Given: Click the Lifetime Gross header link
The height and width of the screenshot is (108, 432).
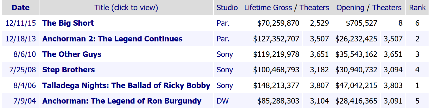Looking at the screenshot, I should click(x=268, y=8).
